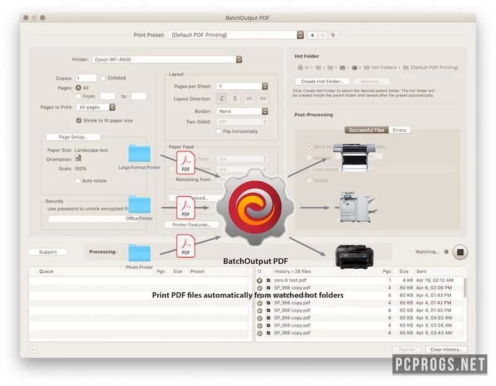Click the checkmark of the Apr 4, 03:43 AM row

click(x=259, y=333)
